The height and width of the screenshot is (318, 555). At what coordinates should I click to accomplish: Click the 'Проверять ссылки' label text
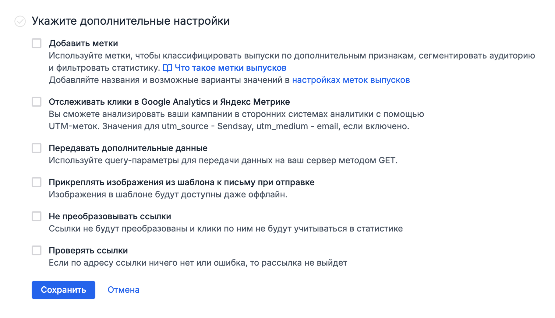tap(88, 251)
